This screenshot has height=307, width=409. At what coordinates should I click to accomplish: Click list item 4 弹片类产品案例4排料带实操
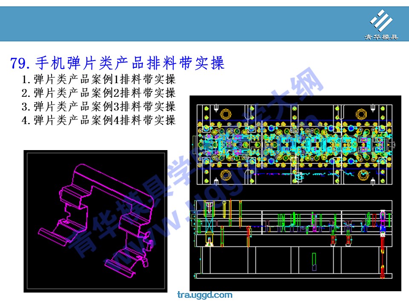click(98, 120)
